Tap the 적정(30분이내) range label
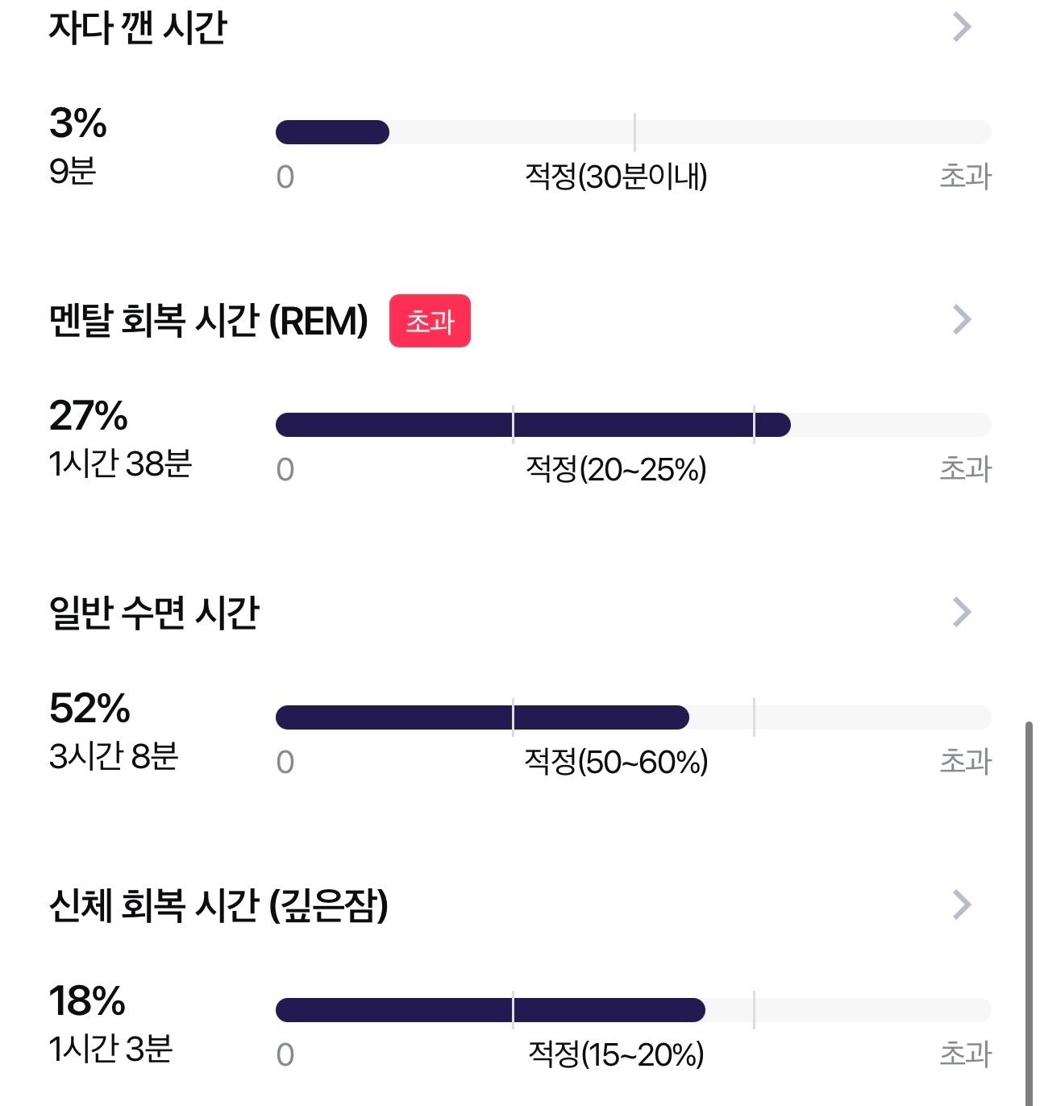The image size is (1040, 1106). coord(616,177)
